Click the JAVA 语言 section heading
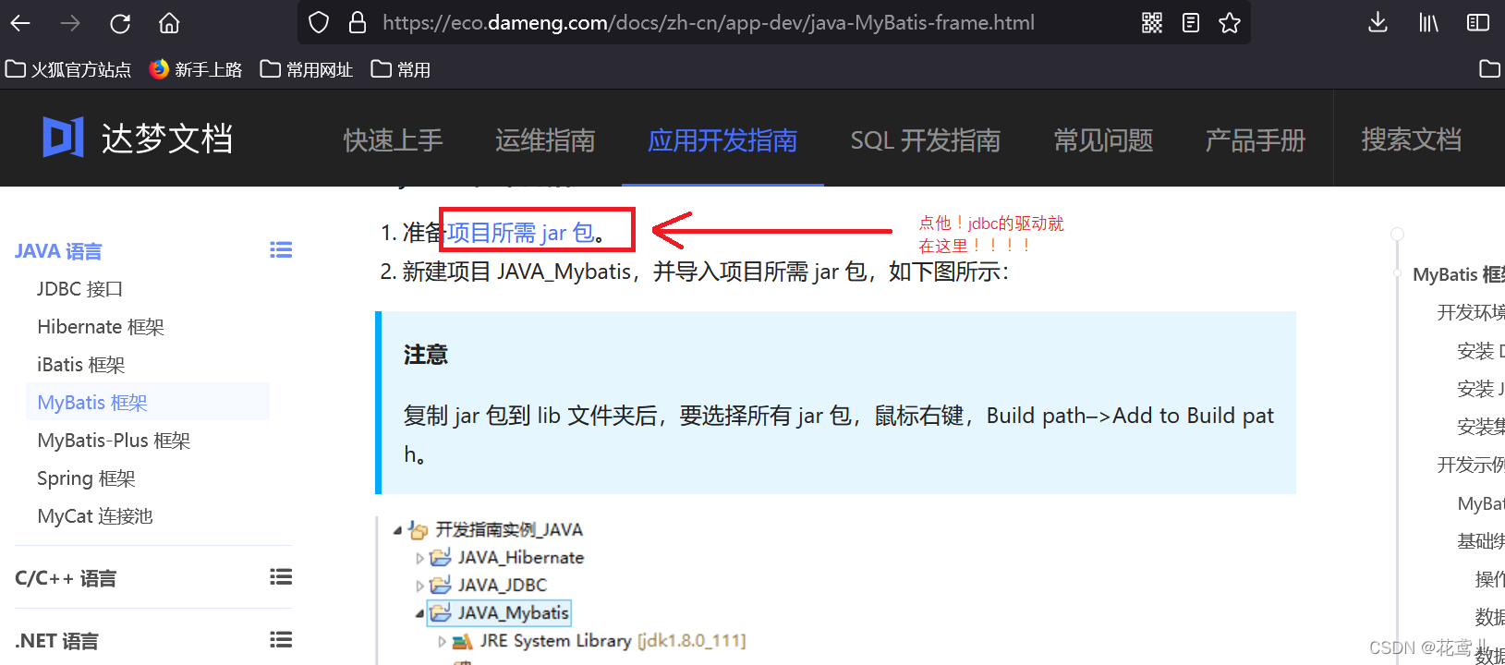Screen dimensions: 1505x665 (58, 251)
